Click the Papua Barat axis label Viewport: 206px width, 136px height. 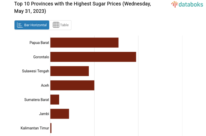pos(39,43)
